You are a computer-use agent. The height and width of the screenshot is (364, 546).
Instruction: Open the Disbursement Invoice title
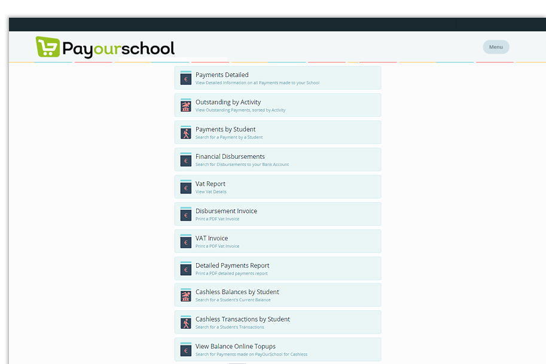point(226,211)
